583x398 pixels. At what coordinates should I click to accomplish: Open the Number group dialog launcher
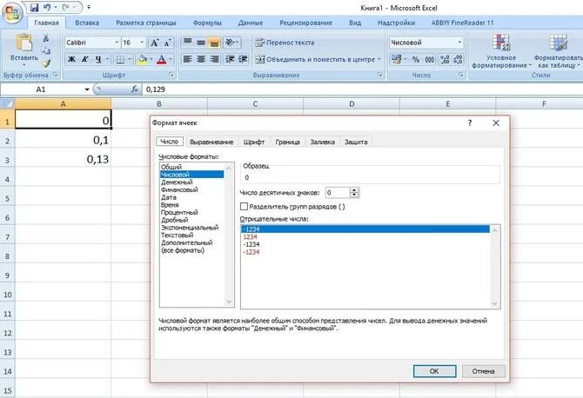coord(461,75)
